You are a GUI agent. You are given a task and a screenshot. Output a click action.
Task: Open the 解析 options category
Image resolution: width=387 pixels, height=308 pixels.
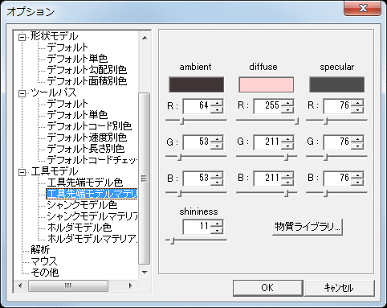[x=40, y=250]
